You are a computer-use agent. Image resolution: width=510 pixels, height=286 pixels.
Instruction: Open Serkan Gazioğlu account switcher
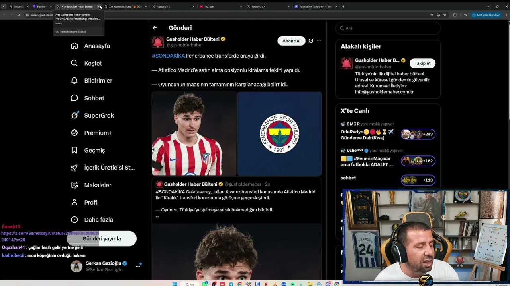pyautogui.click(x=106, y=266)
